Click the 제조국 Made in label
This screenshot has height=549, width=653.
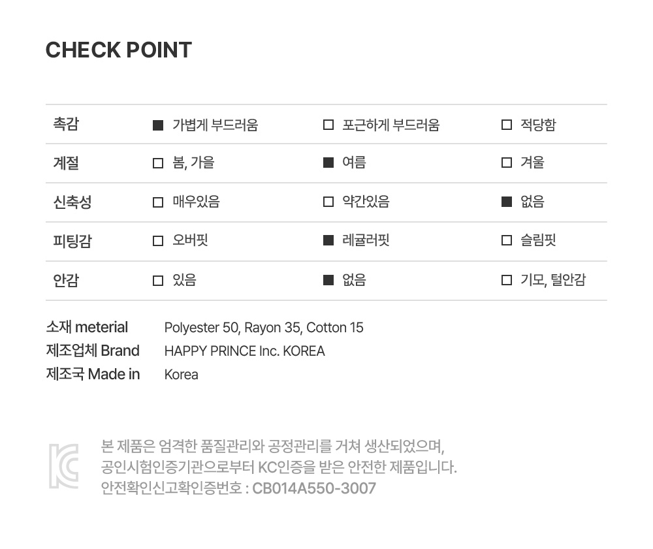pyautogui.click(x=93, y=375)
